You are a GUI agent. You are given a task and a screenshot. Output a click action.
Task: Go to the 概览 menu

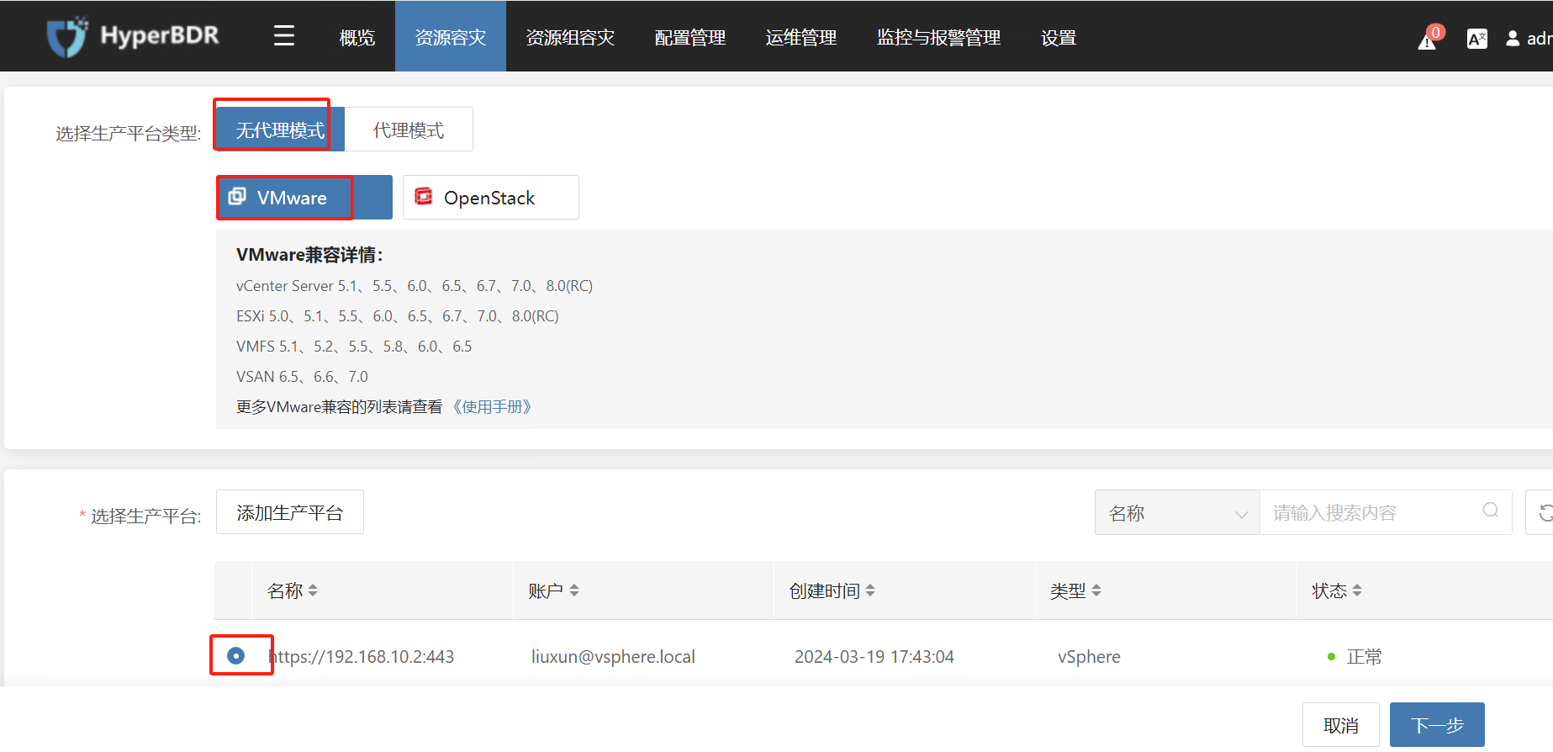pyautogui.click(x=357, y=38)
